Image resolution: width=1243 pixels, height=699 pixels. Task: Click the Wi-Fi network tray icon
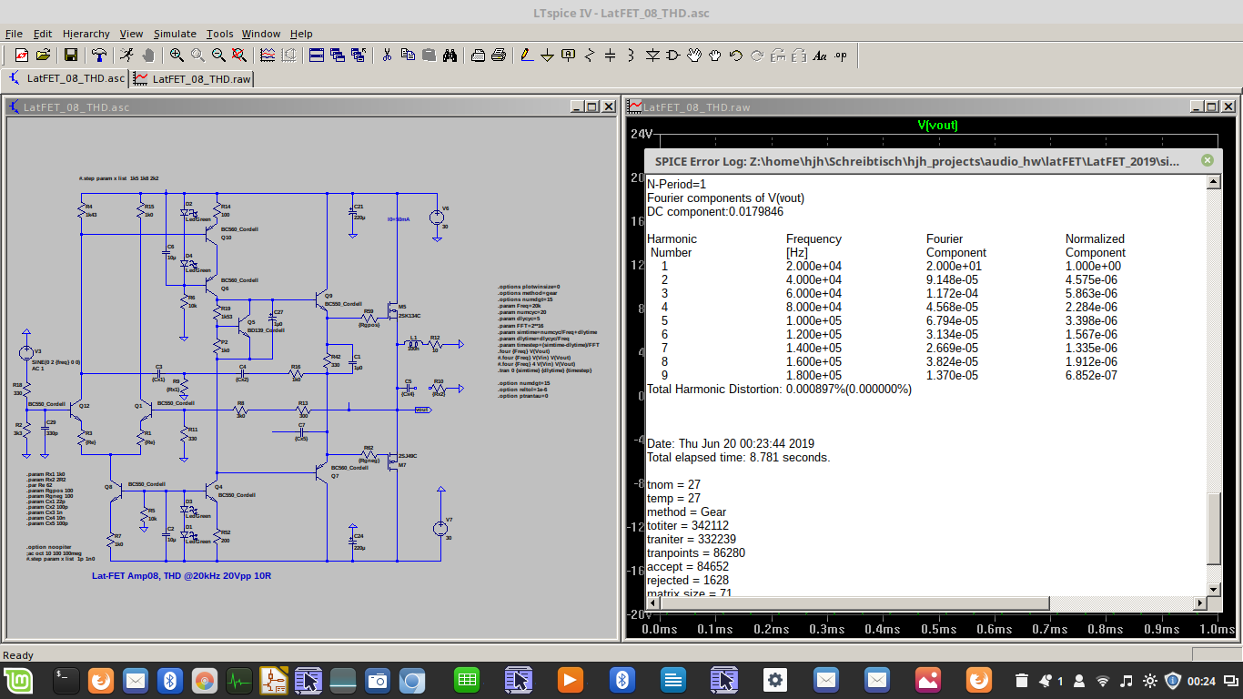coord(1103,681)
